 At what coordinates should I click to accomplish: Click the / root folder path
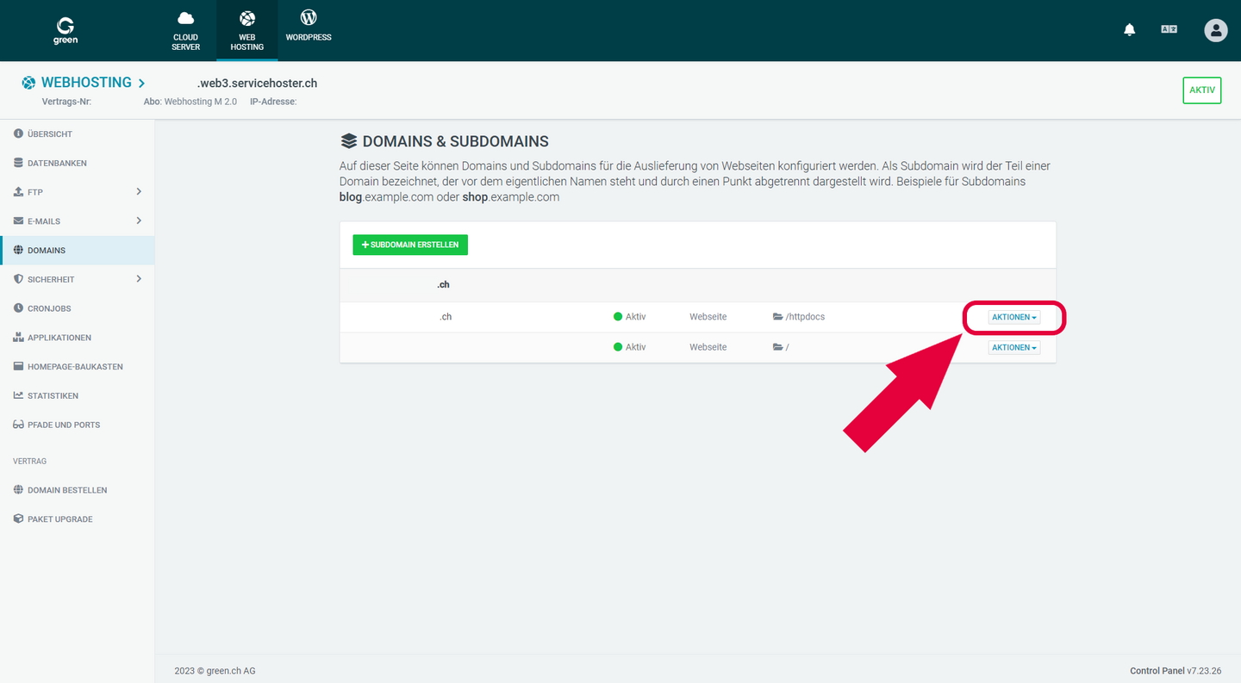[781, 347]
